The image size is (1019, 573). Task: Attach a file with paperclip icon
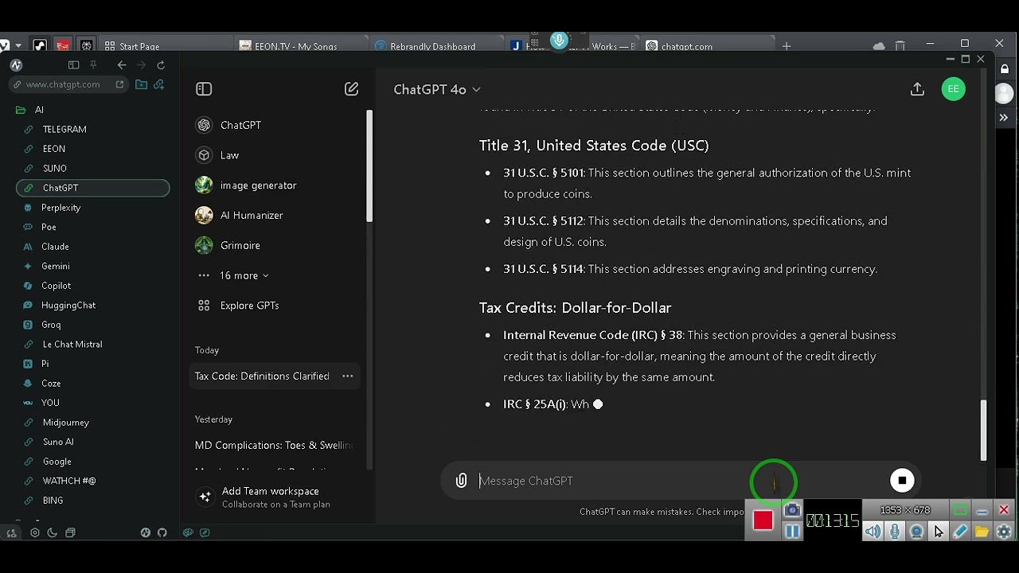click(x=461, y=481)
